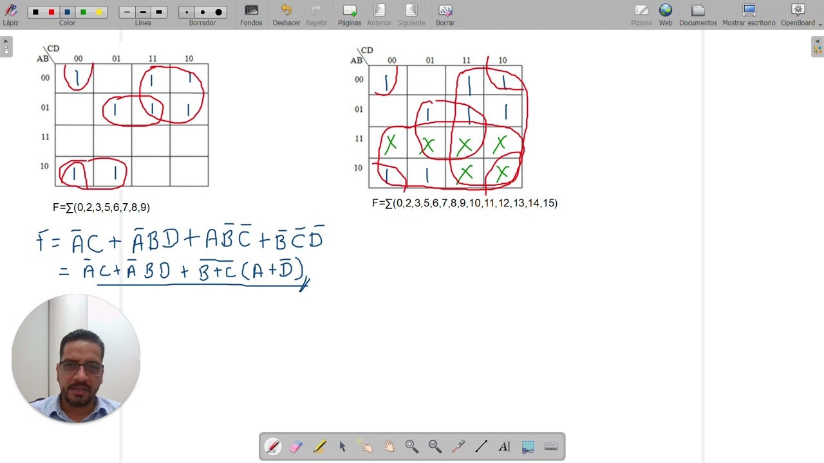Undo last stroke with Deshacer
The image size is (824, 463).
coord(286,15)
